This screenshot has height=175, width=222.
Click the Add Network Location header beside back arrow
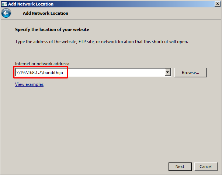point(45,13)
